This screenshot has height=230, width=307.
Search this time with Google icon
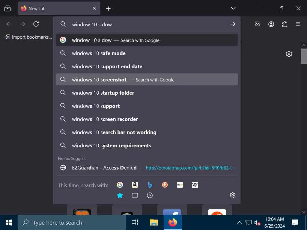pos(120,185)
